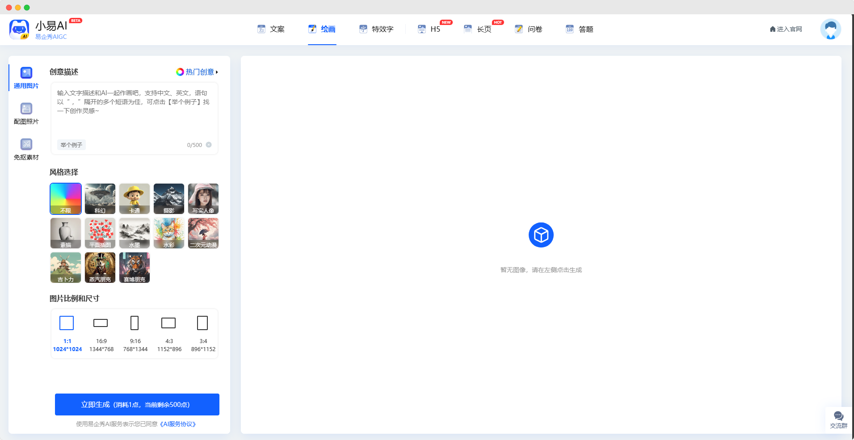This screenshot has height=440, width=854.
Task: Switch to the 文案 tab
Action: click(x=271, y=29)
